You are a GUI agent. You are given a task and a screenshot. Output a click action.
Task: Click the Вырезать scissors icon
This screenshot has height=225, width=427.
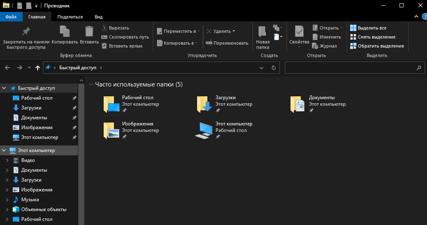point(104,28)
